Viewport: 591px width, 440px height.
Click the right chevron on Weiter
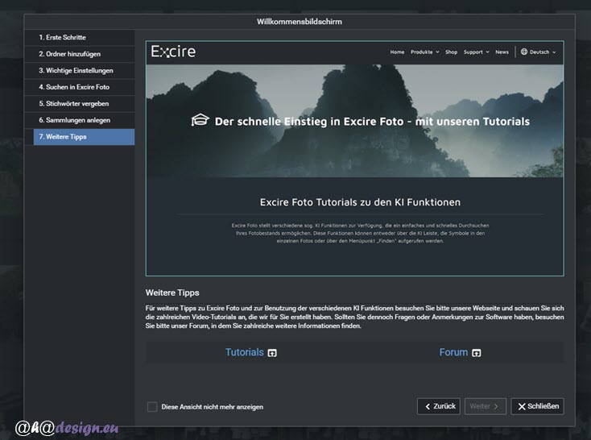pyautogui.click(x=496, y=406)
